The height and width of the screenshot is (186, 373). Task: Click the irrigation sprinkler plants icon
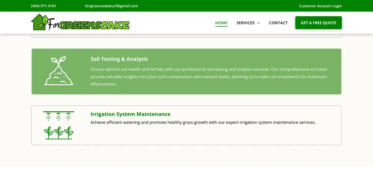(x=59, y=125)
